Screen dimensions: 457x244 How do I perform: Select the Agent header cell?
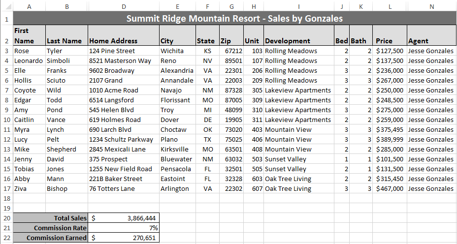(432, 35)
